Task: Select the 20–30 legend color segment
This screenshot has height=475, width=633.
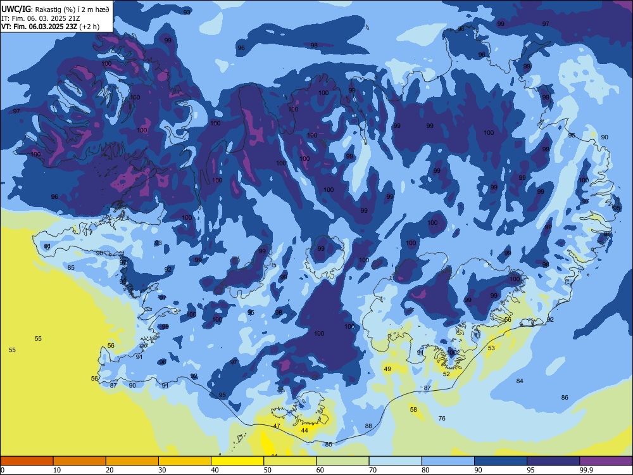Action: pos(132,461)
